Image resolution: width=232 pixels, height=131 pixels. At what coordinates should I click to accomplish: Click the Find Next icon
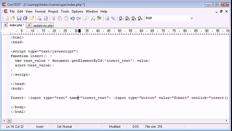point(93,19)
